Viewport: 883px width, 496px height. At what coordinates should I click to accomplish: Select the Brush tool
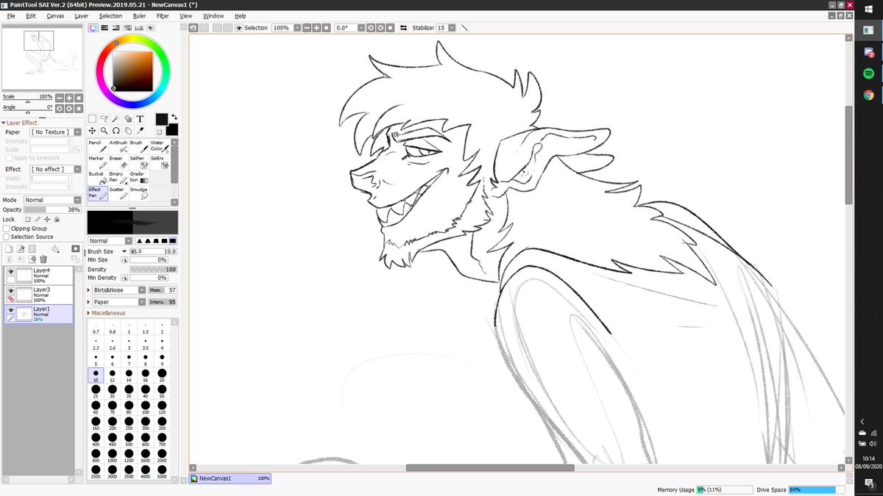pos(138,146)
